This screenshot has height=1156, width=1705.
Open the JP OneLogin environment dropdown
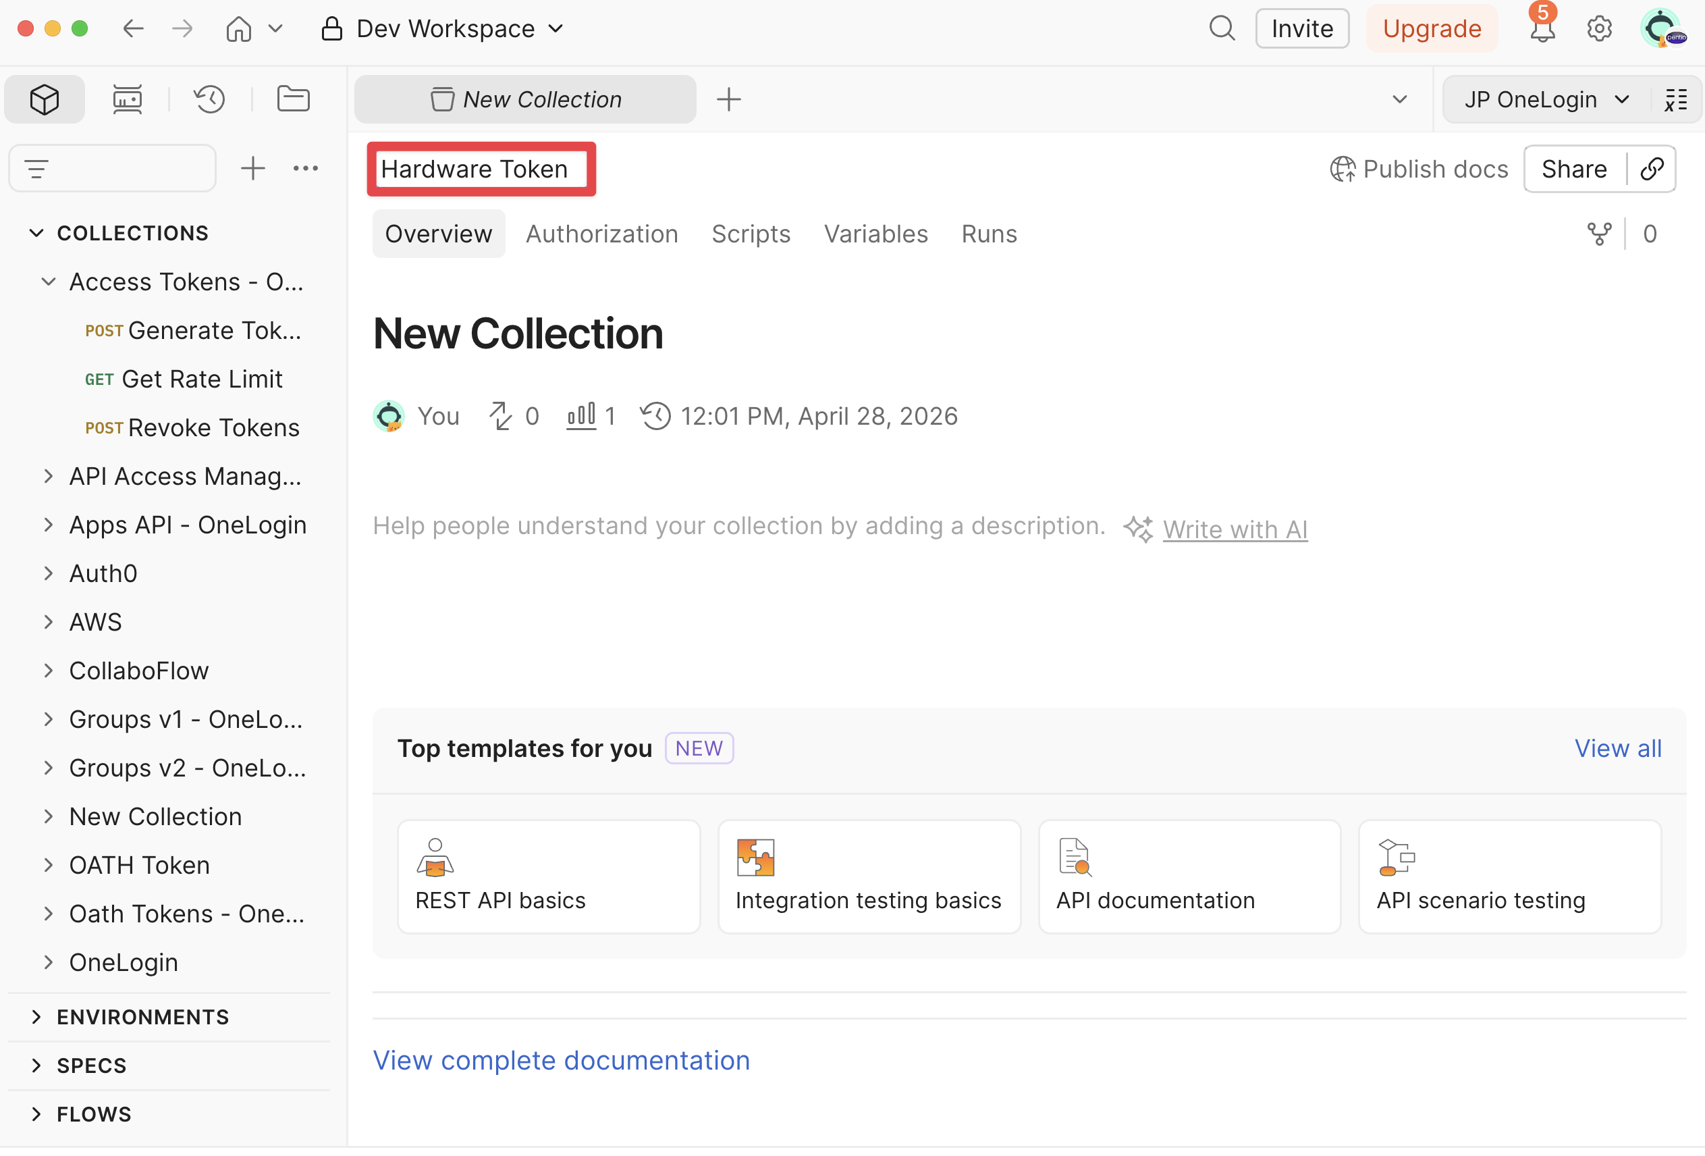point(1546,99)
